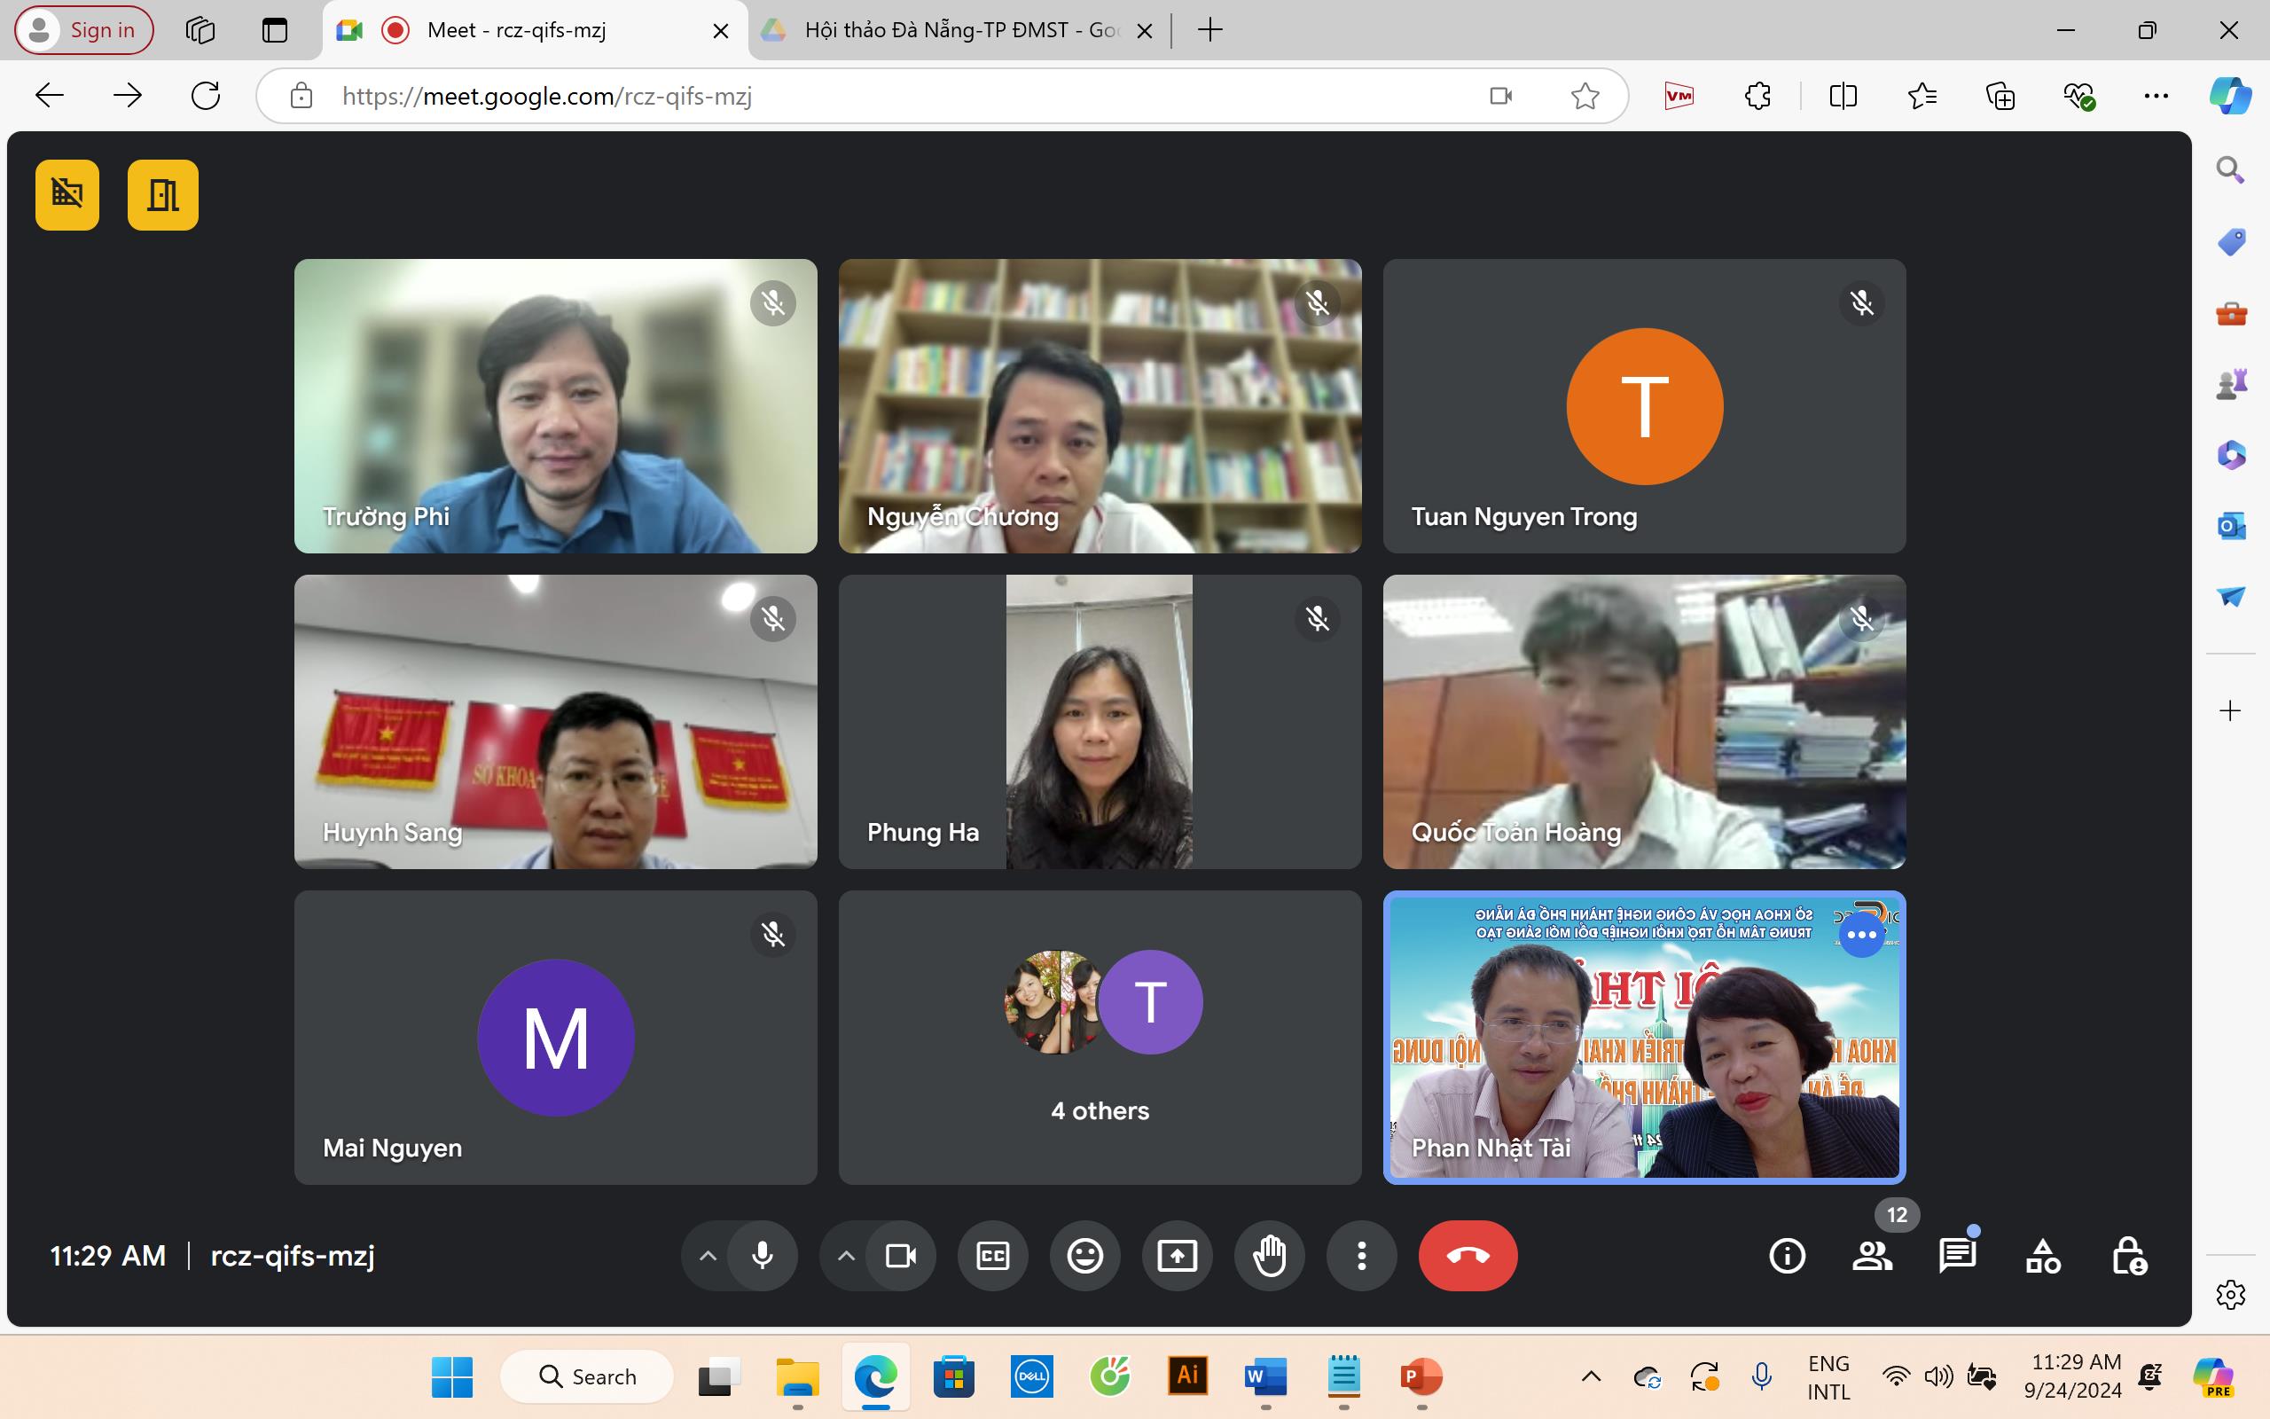Screen dimensions: 2270x1419
Task: Open the three-dot more options menu
Action: 1361,1256
